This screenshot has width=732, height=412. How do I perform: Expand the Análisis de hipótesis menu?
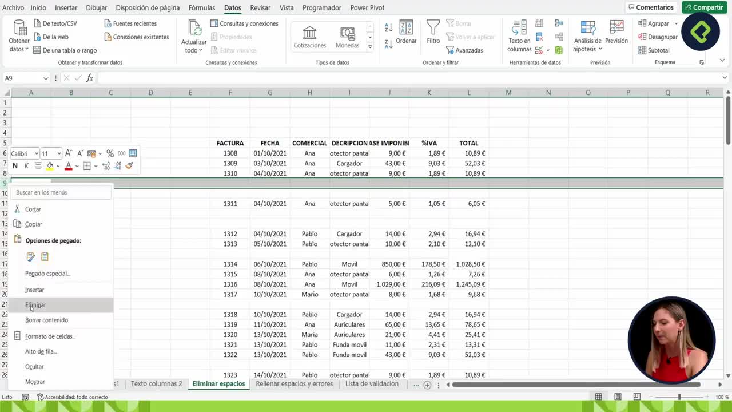(588, 36)
